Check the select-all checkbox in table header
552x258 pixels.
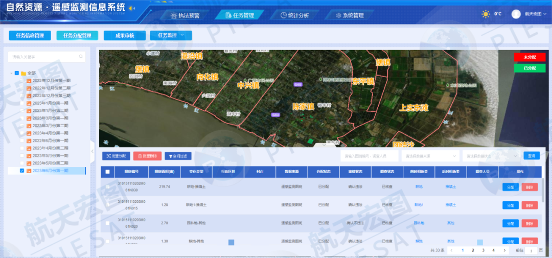(107, 172)
